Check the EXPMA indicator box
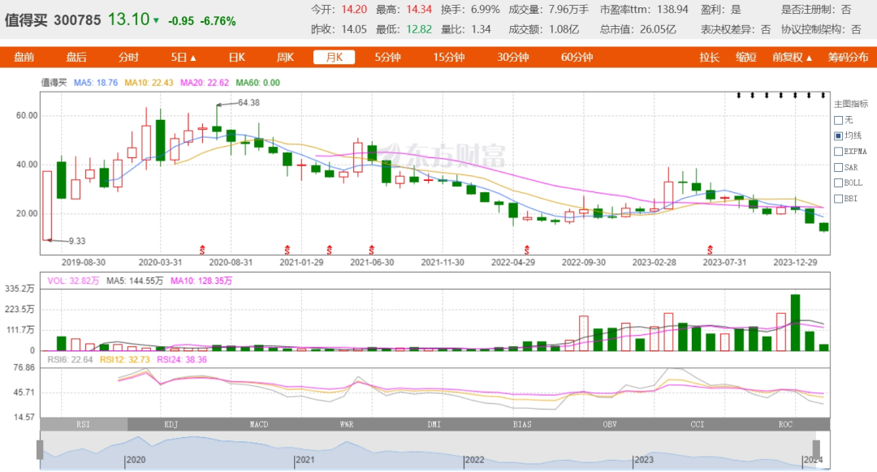The height and width of the screenshot is (472, 877). 839,151
